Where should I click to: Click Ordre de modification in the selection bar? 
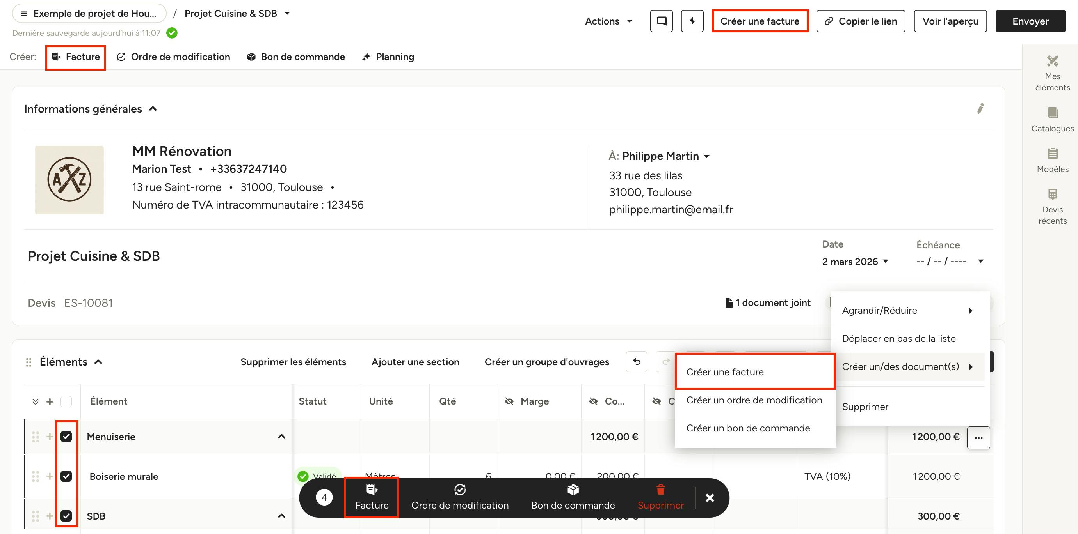[x=460, y=498]
